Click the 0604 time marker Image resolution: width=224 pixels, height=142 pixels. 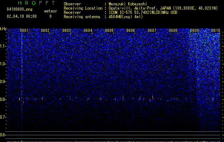[88, 31]
